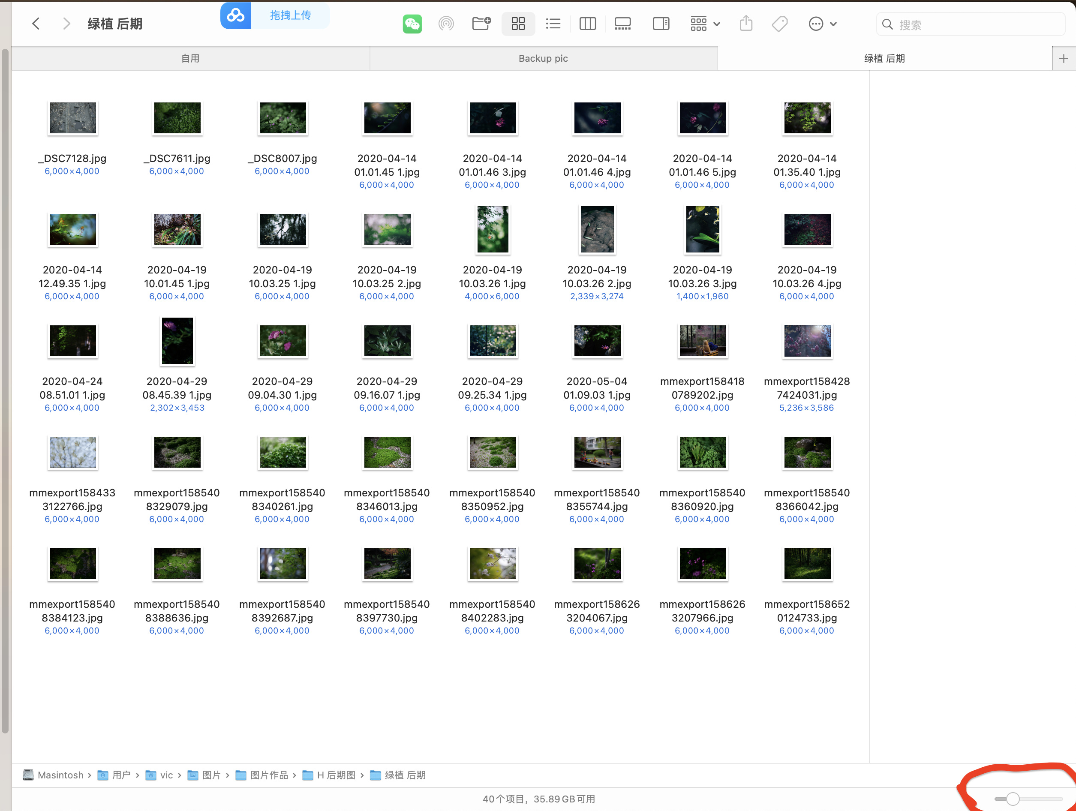Click the WeChat share icon in toolbar
The width and height of the screenshot is (1076, 811).
coord(412,24)
